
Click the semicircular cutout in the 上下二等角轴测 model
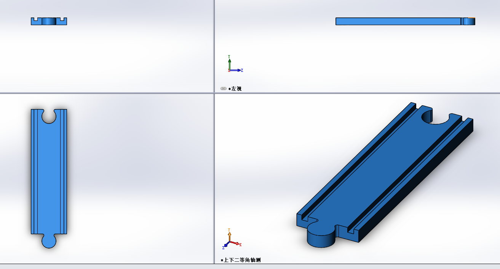pyautogui.click(x=435, y=117)
